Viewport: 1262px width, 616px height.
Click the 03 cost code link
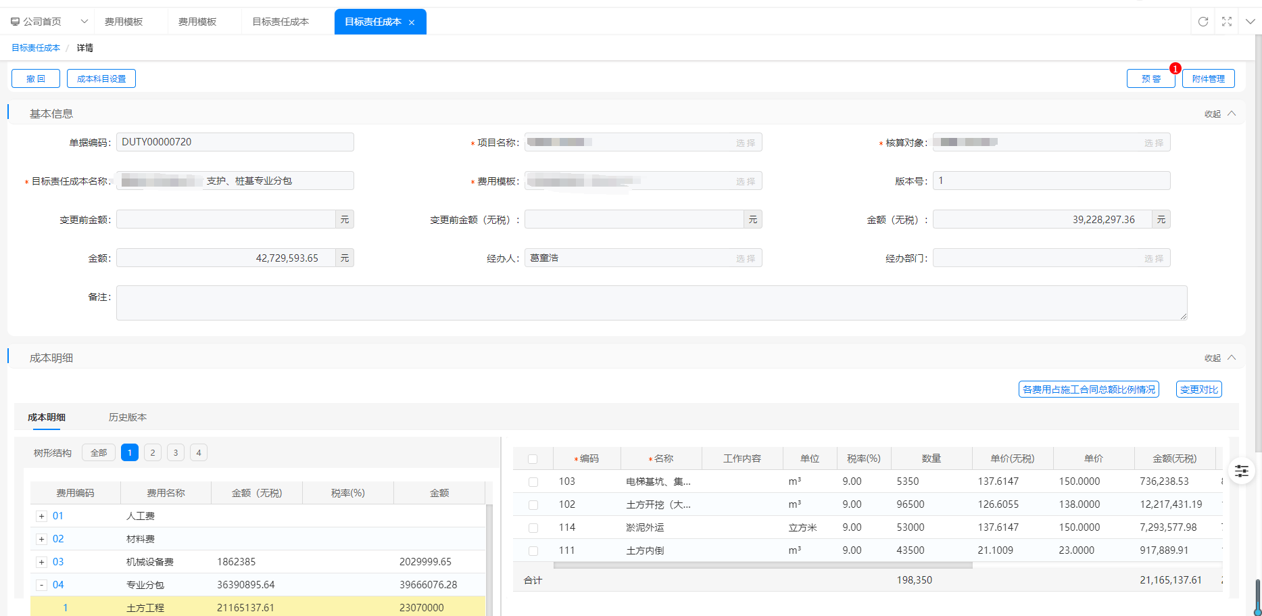[58, 562]
